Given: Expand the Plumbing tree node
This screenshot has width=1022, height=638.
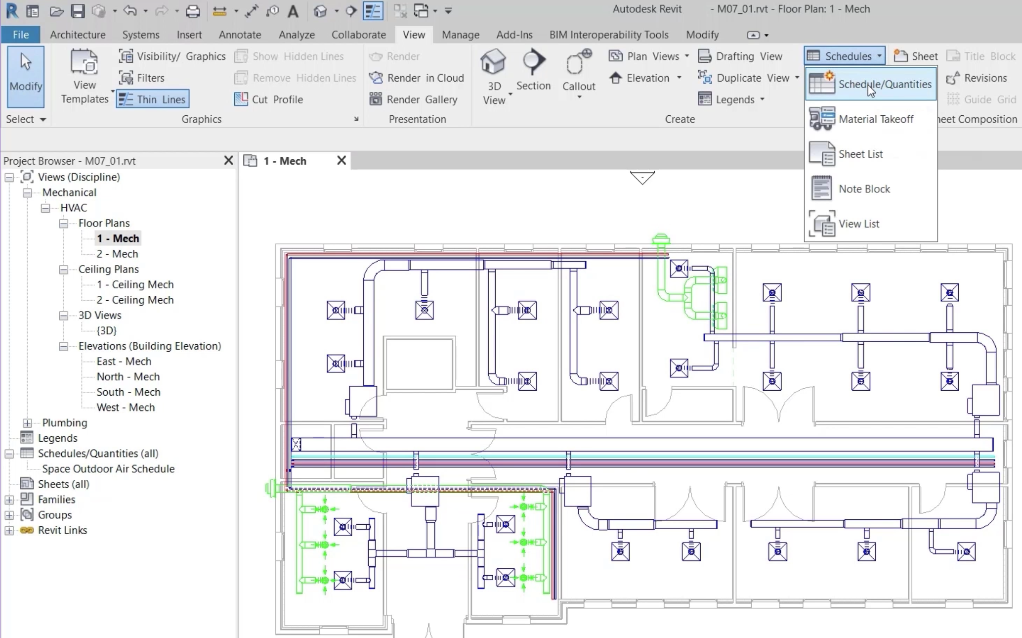Looking at the screenshot, I should point(28,423).
